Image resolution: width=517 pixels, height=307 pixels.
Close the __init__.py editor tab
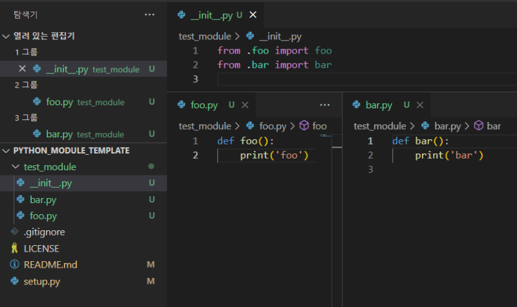pyautogui.click(x=253, y=15)
